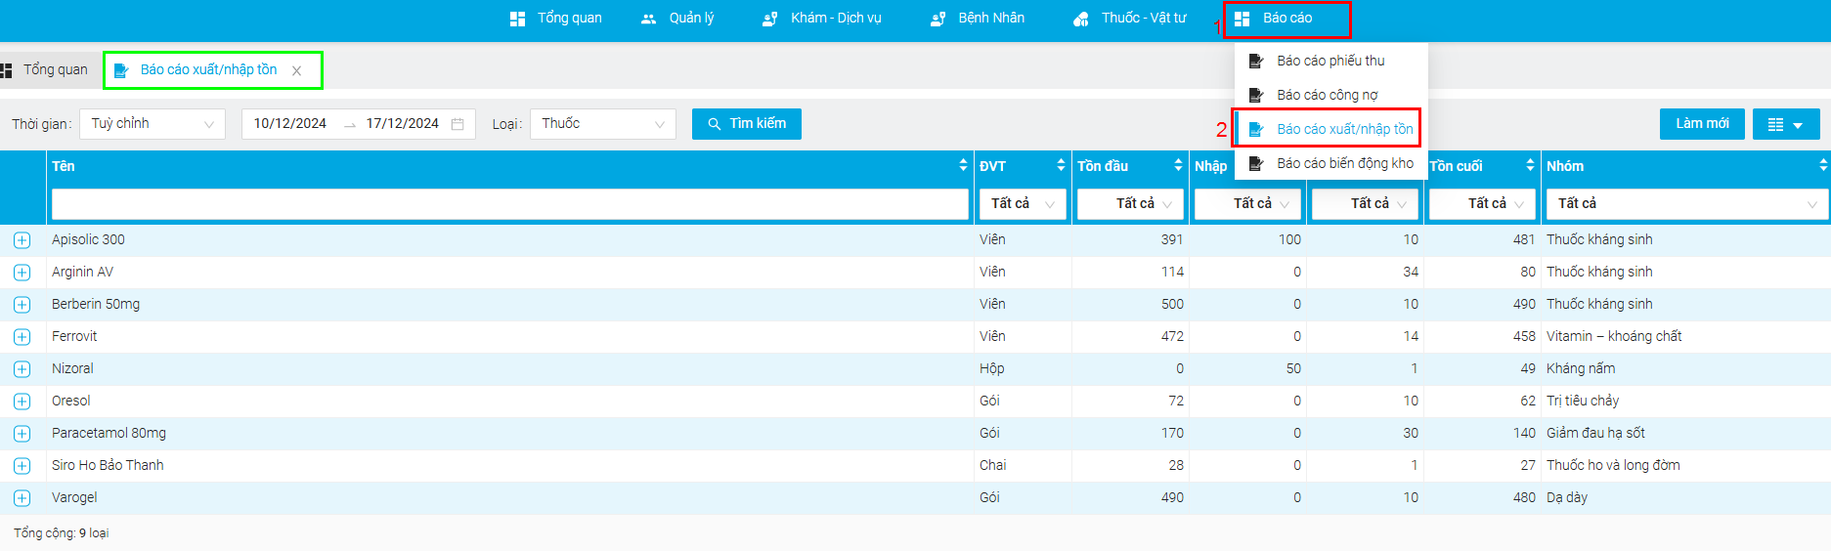Click the Tổng cộng: 9 loại footer text
The width and height of the screenshot is (1831, 551).
[x=62, y=533]
